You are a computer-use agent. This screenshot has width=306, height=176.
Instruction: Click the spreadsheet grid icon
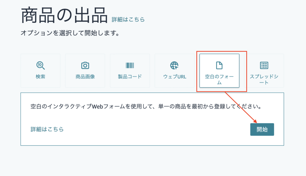264,65
